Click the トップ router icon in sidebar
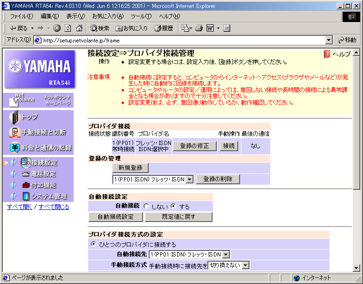The height and width of the screenshot is (284, 363). (x=15, y=117)
